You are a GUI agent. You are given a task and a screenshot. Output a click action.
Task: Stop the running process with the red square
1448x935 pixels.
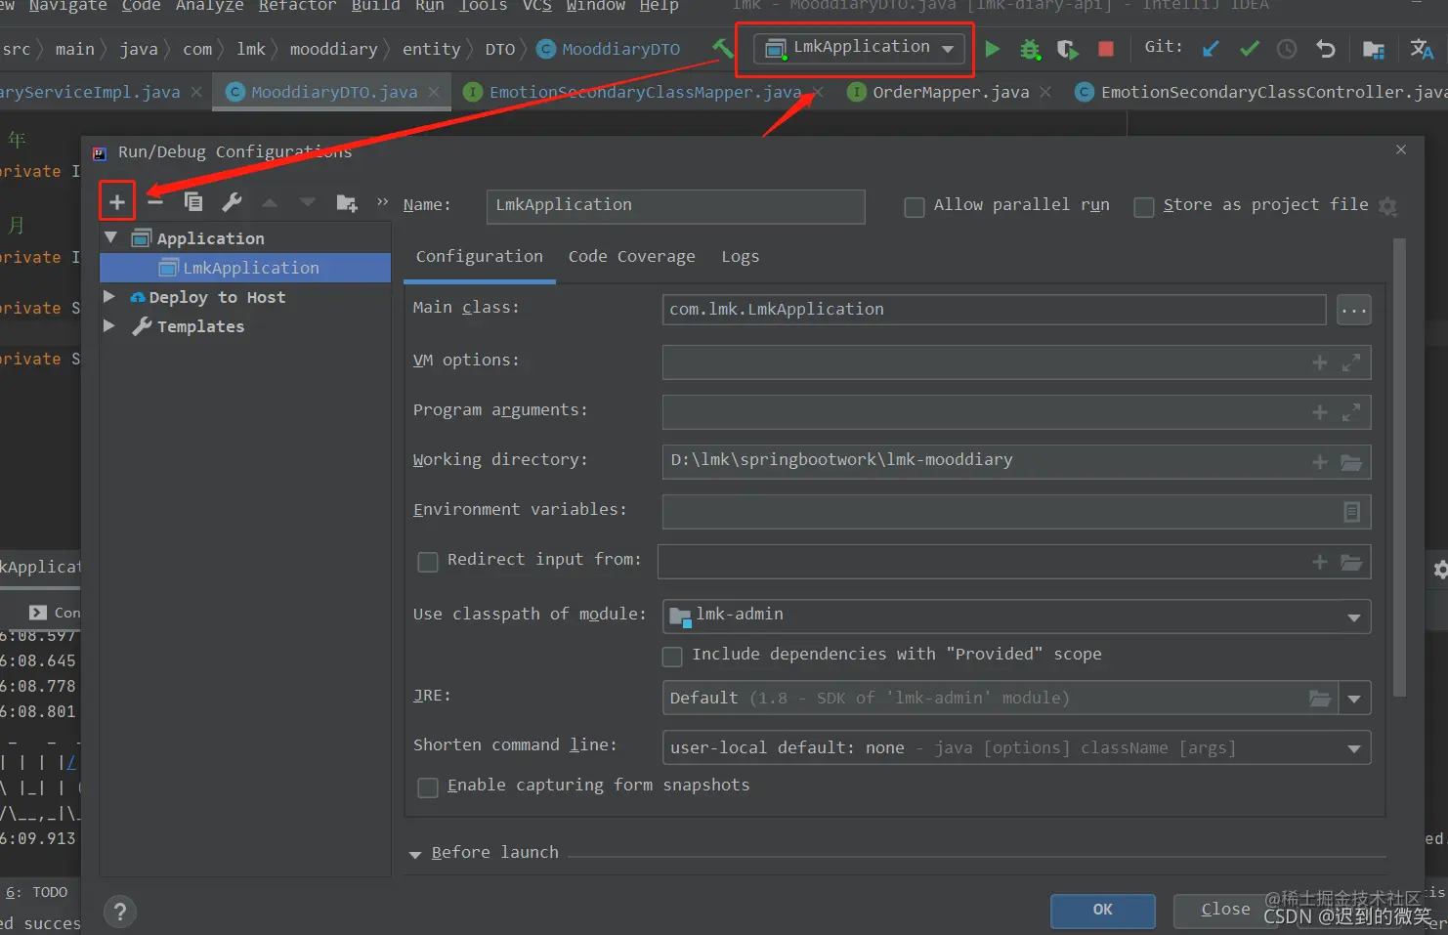coord(1106,48)
